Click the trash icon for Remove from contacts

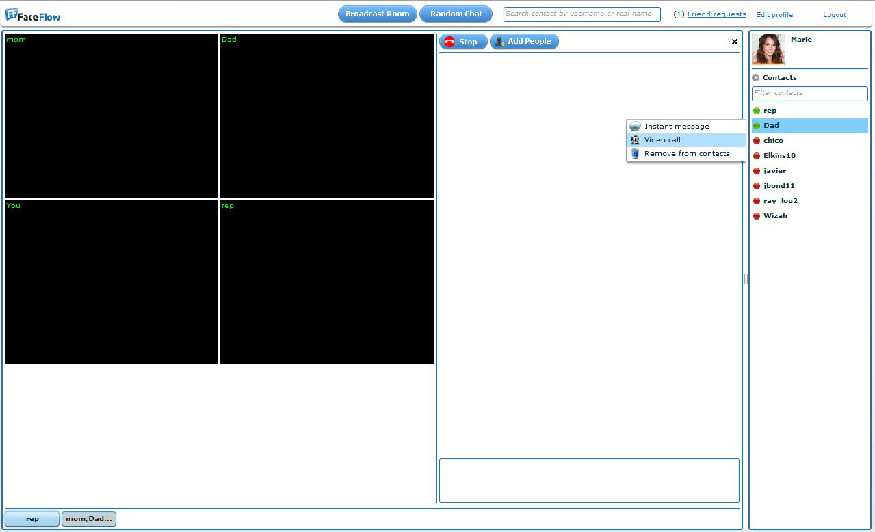click(635, 153)
